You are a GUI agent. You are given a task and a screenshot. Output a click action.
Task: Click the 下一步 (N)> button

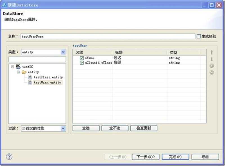click(145, 157)
